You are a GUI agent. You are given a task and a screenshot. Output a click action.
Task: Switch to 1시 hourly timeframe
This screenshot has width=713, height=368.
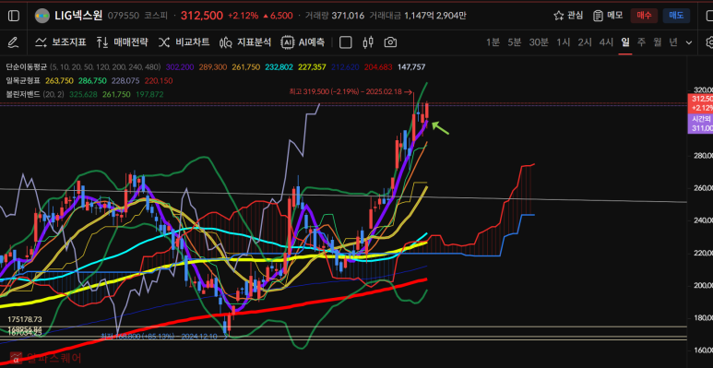coord(564,42)
